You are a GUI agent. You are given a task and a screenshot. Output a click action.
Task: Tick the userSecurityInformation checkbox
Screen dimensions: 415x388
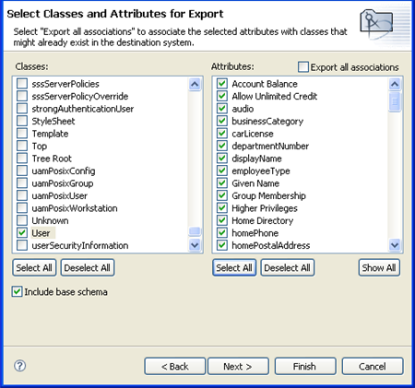[x=22, y=245]
